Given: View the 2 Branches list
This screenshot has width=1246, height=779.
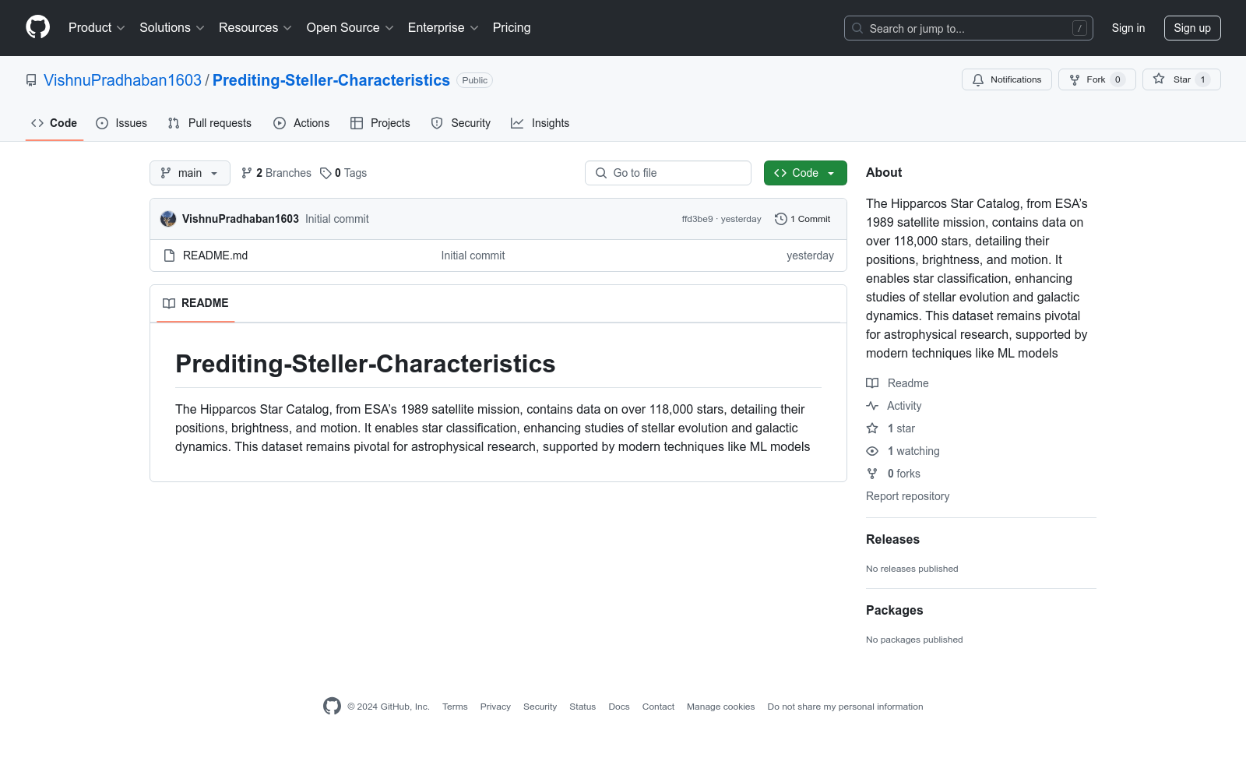Looking at the screenshot, I should coord(276,173).
